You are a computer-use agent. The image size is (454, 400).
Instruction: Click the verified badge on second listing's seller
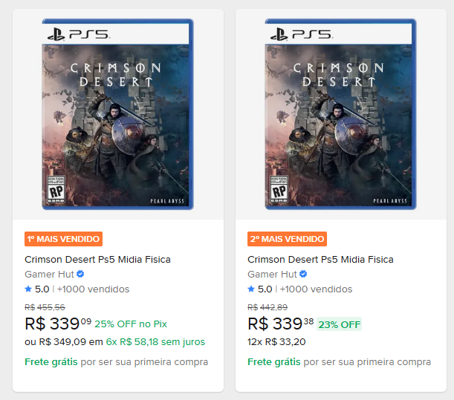click(303, 274)
